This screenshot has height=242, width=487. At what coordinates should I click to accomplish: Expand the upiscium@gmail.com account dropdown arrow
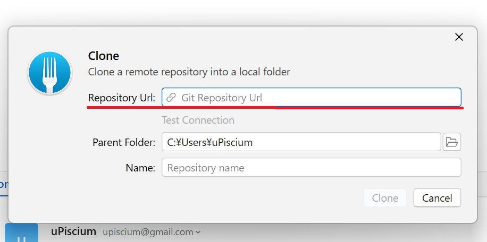[198, 232]
